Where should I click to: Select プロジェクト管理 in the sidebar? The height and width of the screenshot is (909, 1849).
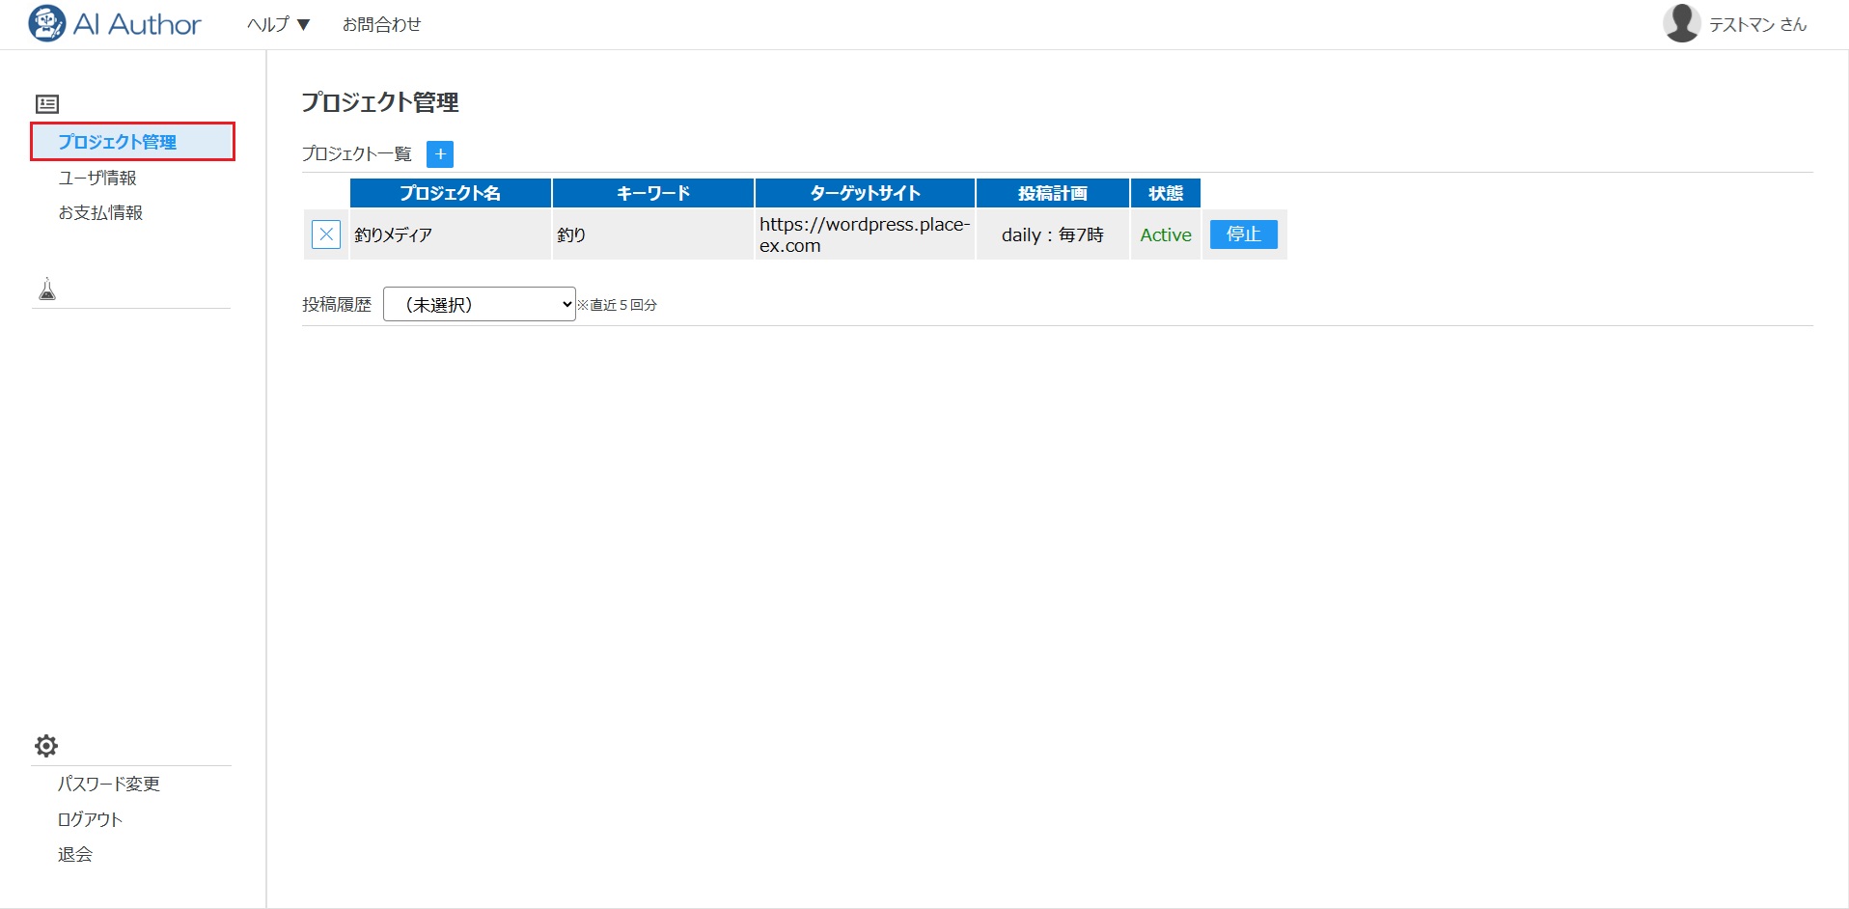click(117, 142)
